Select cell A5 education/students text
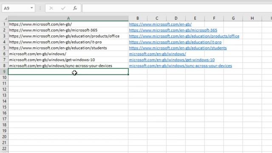Viewport: 272px width, 153px height. tap(58, 48)
